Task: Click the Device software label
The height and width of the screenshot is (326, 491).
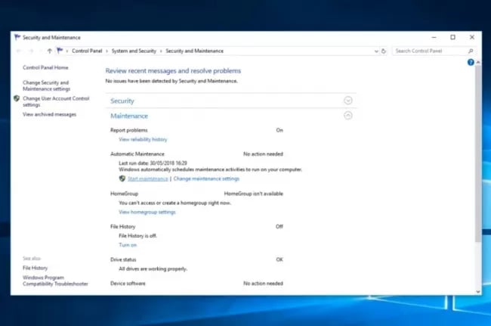Action: [128, 284]
